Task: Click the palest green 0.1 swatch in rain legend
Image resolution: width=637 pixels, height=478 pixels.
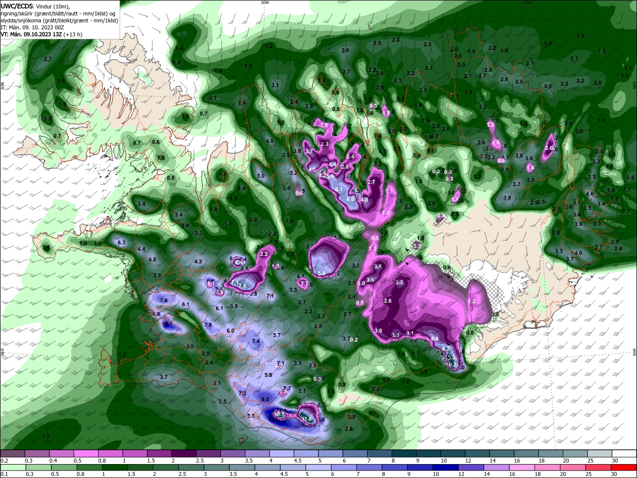Action: [x=12, y=467]
